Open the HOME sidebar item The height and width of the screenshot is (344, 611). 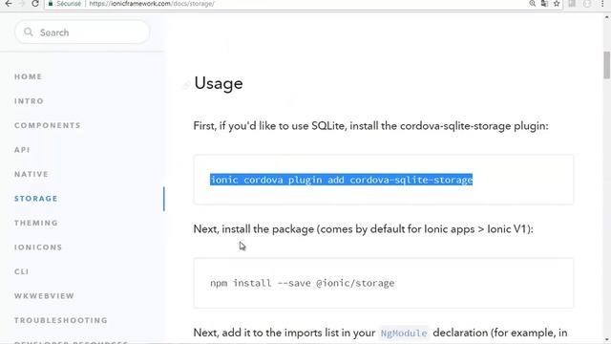(x=28, y=76)
